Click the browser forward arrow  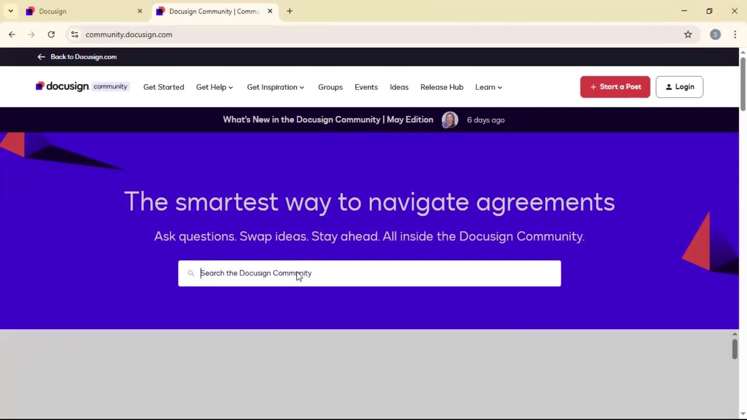click(x=32, y=35)
